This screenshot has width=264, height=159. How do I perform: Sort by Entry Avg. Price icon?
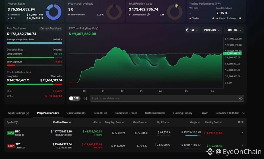point(123,122)
